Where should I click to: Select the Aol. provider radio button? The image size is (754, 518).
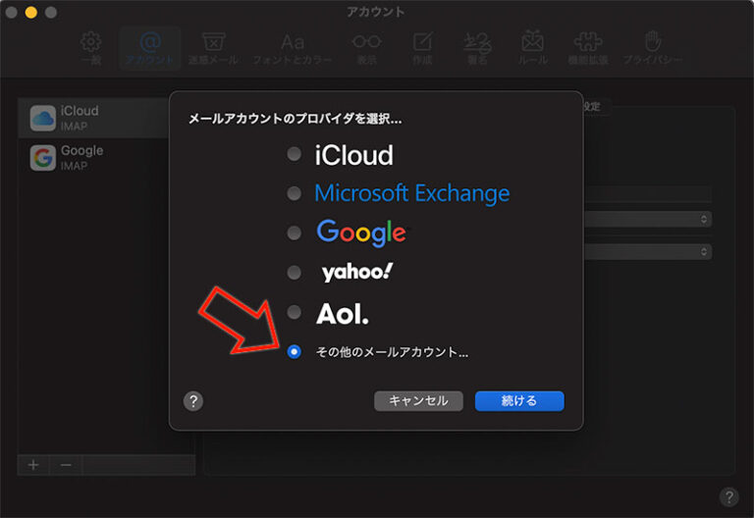coord(294,312)
